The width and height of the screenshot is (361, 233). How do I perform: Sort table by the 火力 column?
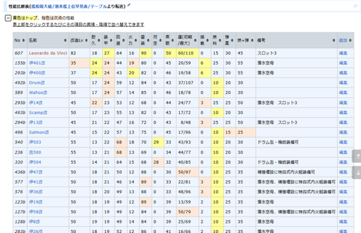click(x=133, y=40)
